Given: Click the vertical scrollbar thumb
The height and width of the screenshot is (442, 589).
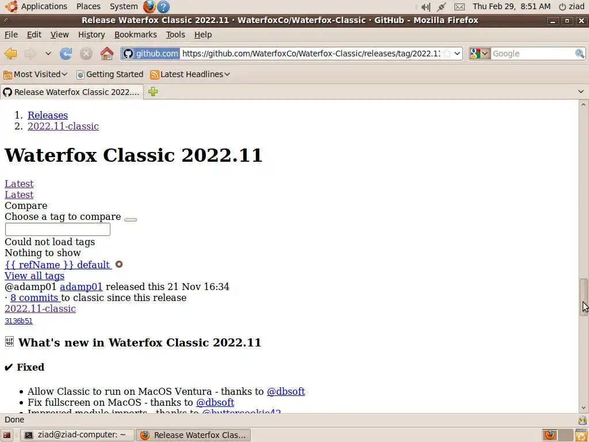Looking at the screenshot, I should (x=583, y=297).
